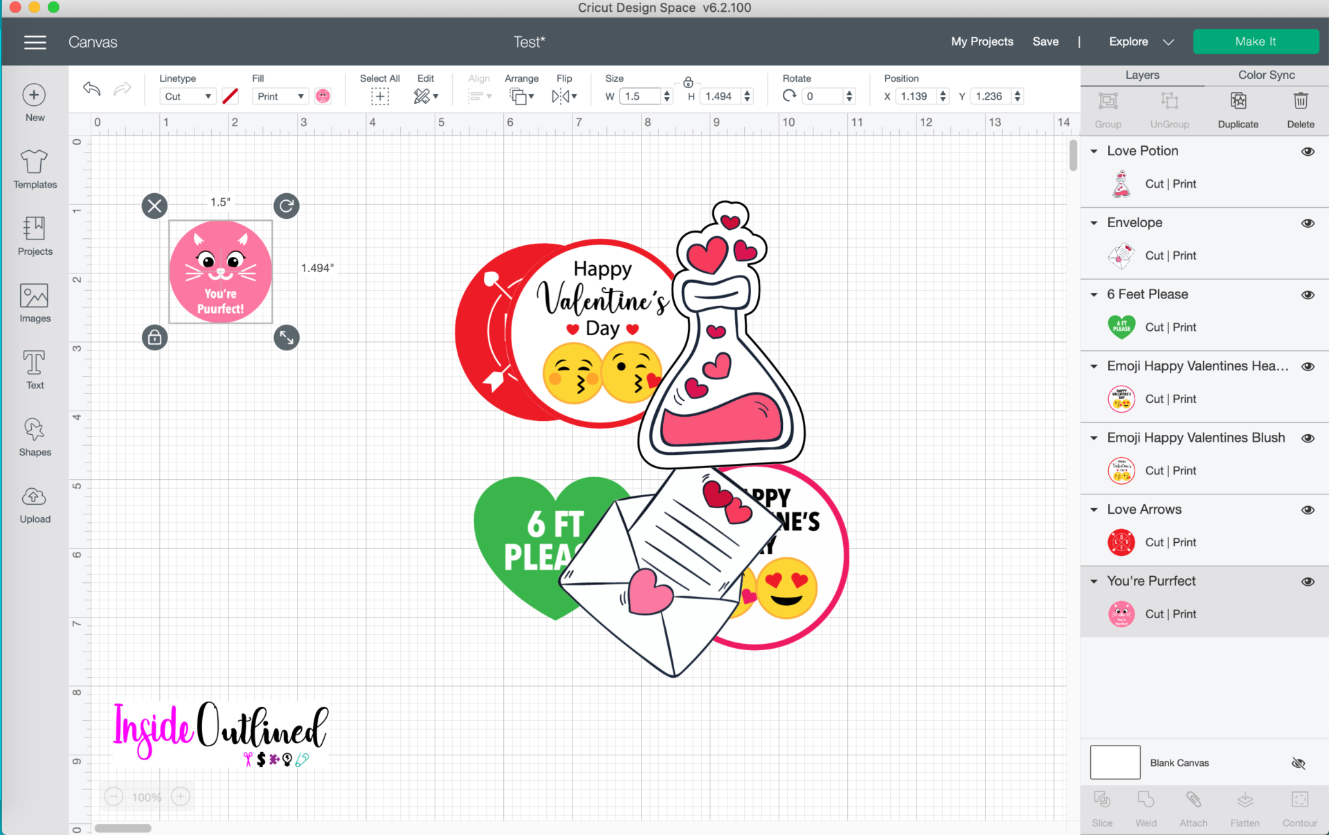Show the Blank Canvas layer
This screenshot has height=835, width=1329.
pos(1298,763)
